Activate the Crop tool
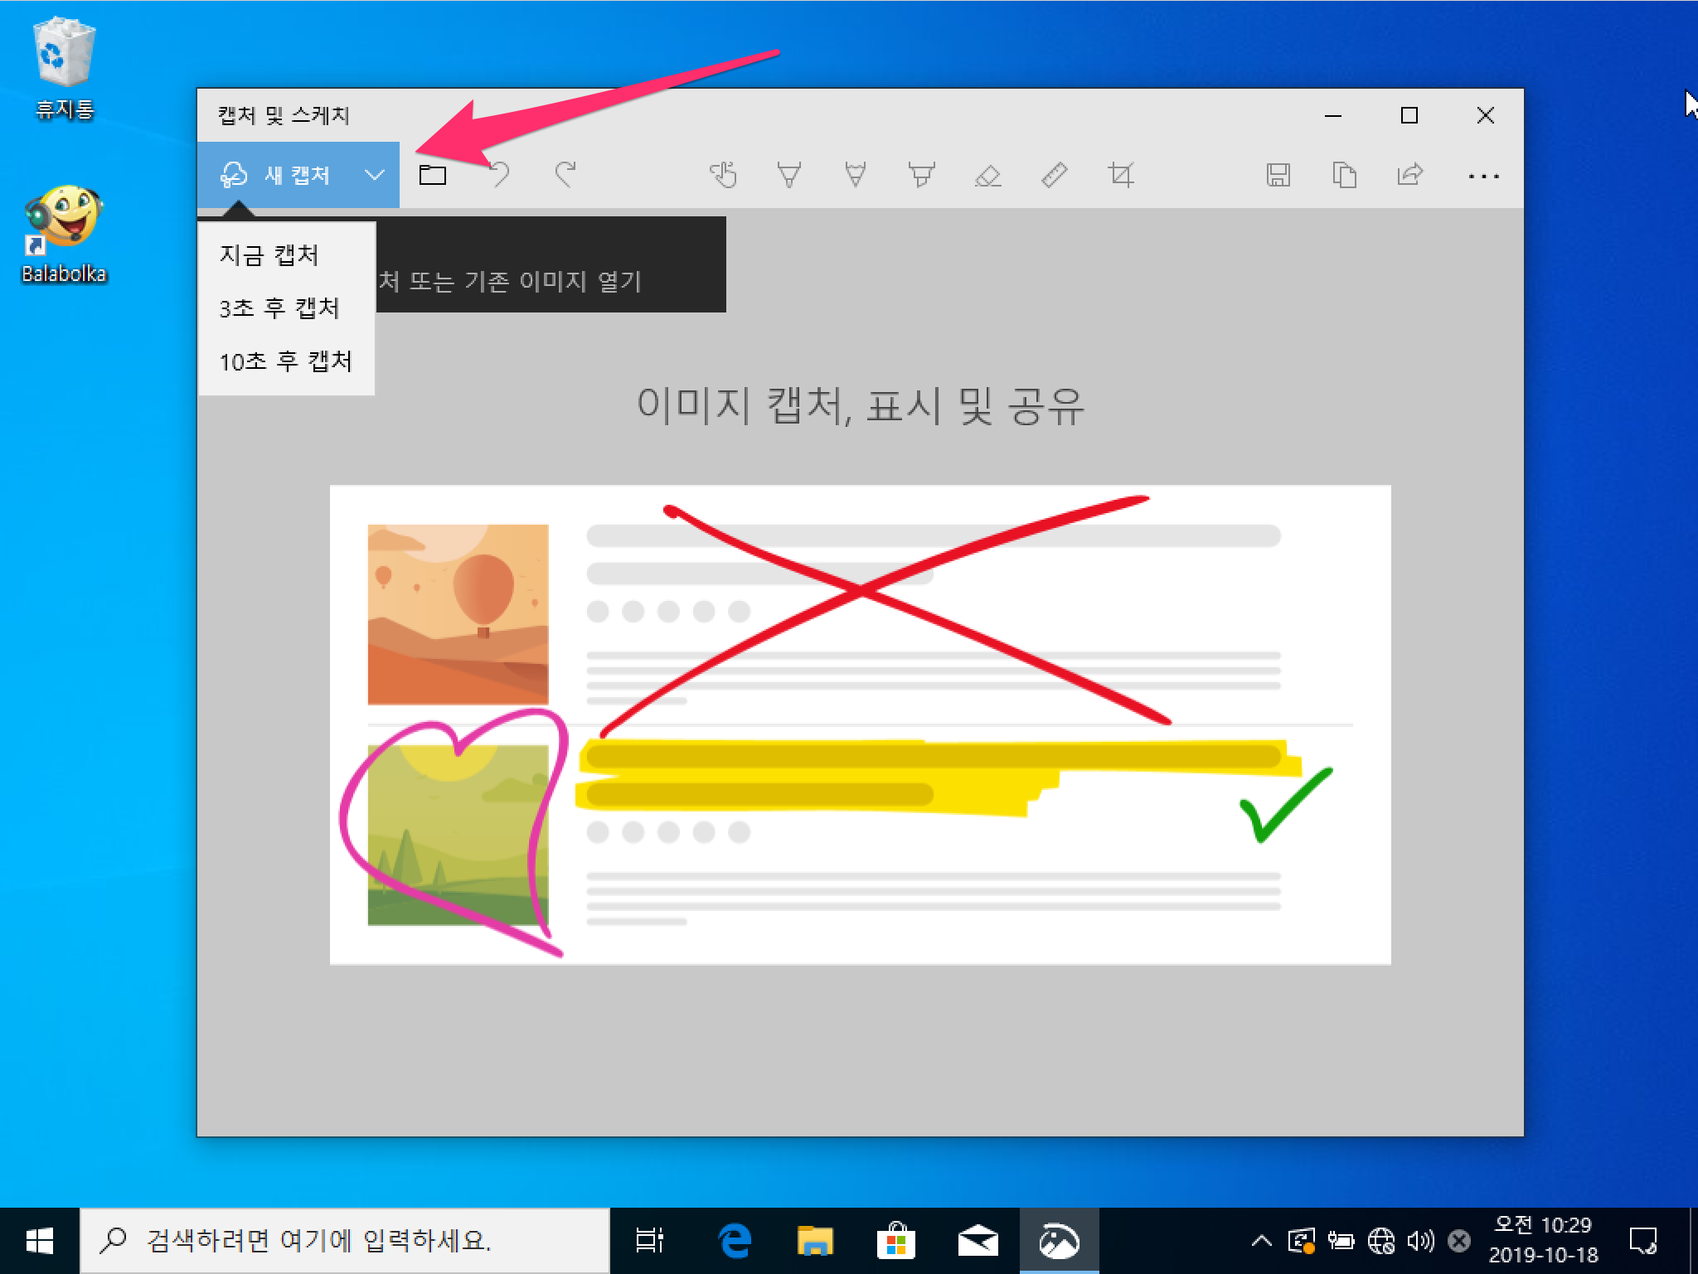1698x1274 pixels. pyautogui.click(x=1120, y=175)
